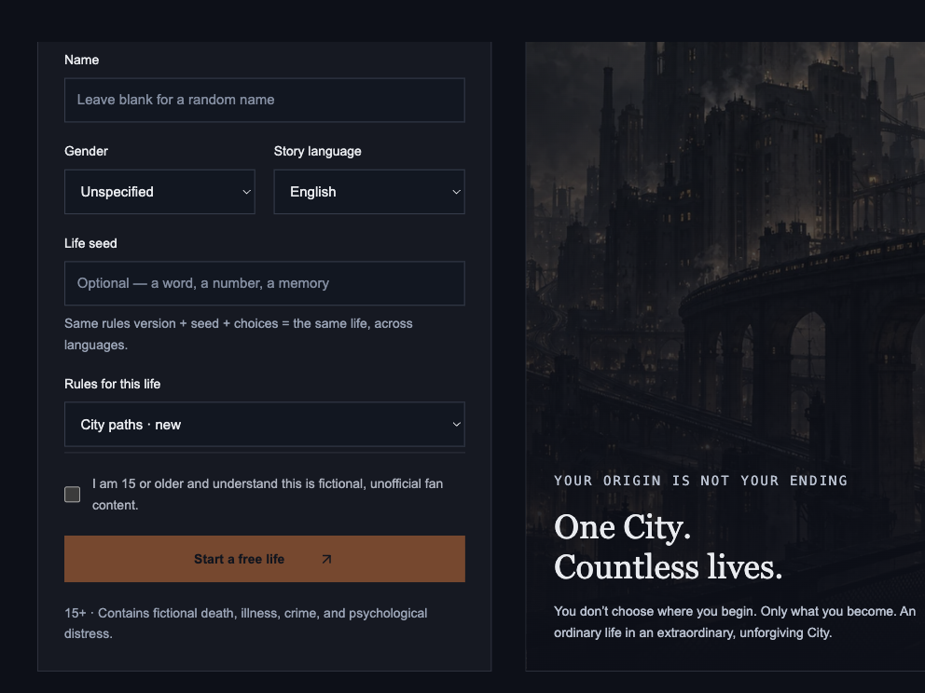Screen dimensions: 925x693
Task: Click the 'Same rules version + seed' hint text
Action: pos(239,334)
